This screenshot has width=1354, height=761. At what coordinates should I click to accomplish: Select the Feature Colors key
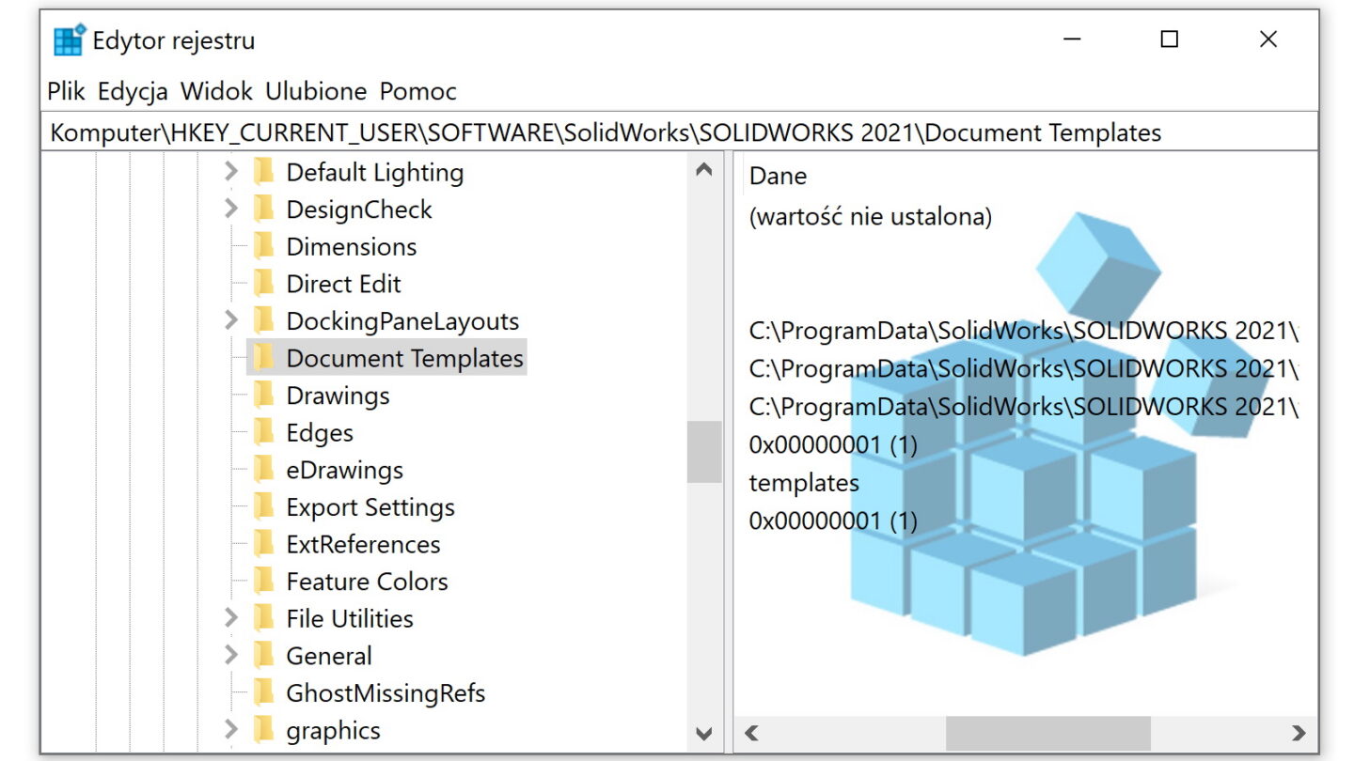(367, 582)
